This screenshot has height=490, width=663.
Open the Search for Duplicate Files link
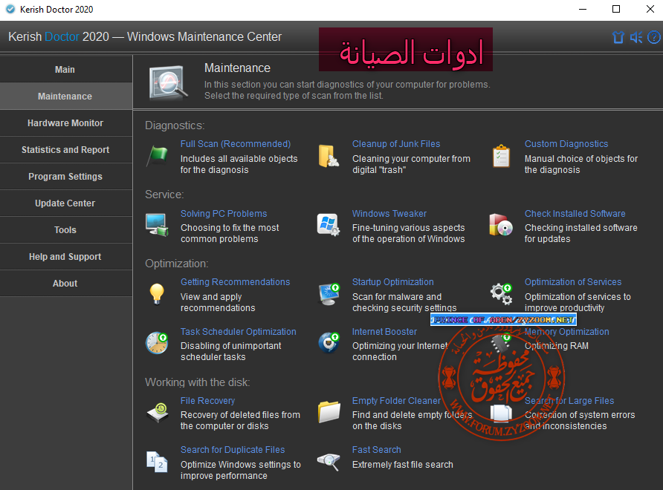[x=233, y=450]
